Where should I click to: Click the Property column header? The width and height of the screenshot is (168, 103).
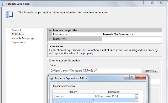73,92
